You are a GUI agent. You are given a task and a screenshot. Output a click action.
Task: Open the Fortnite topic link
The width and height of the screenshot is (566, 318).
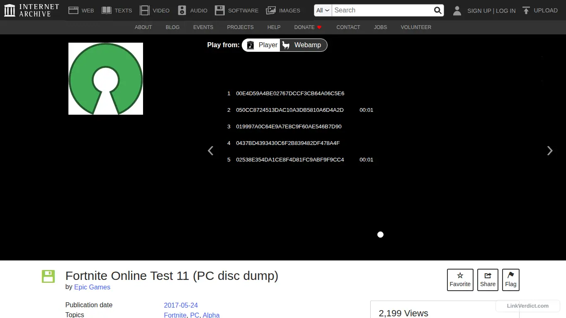pyautogui.click(x=175, y=315)
